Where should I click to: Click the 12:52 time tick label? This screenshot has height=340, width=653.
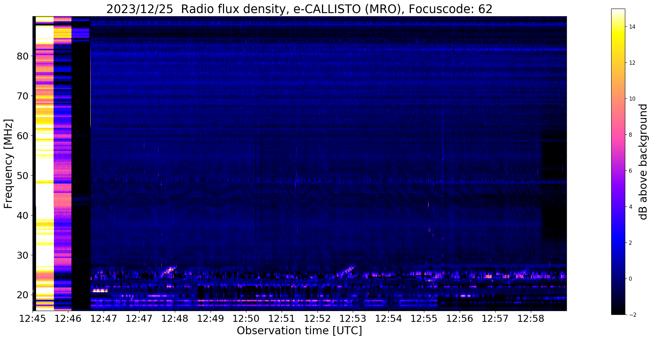pyautogui.click(x=317, y=319)
